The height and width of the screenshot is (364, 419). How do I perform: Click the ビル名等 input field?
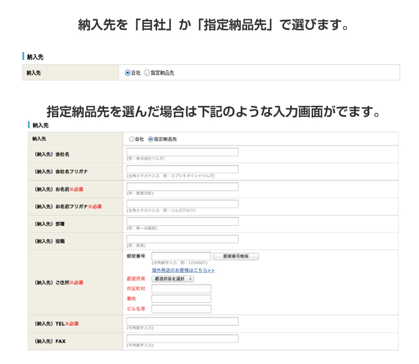click(181, 309)
